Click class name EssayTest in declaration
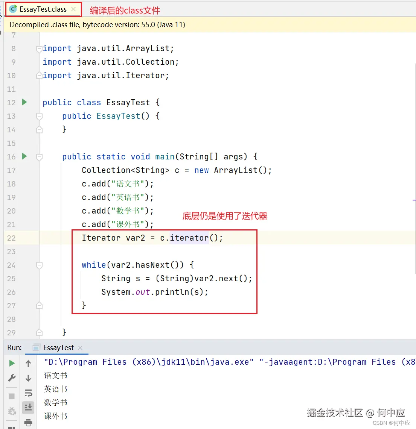Screen dimensions: 416x429 (128, 102)
